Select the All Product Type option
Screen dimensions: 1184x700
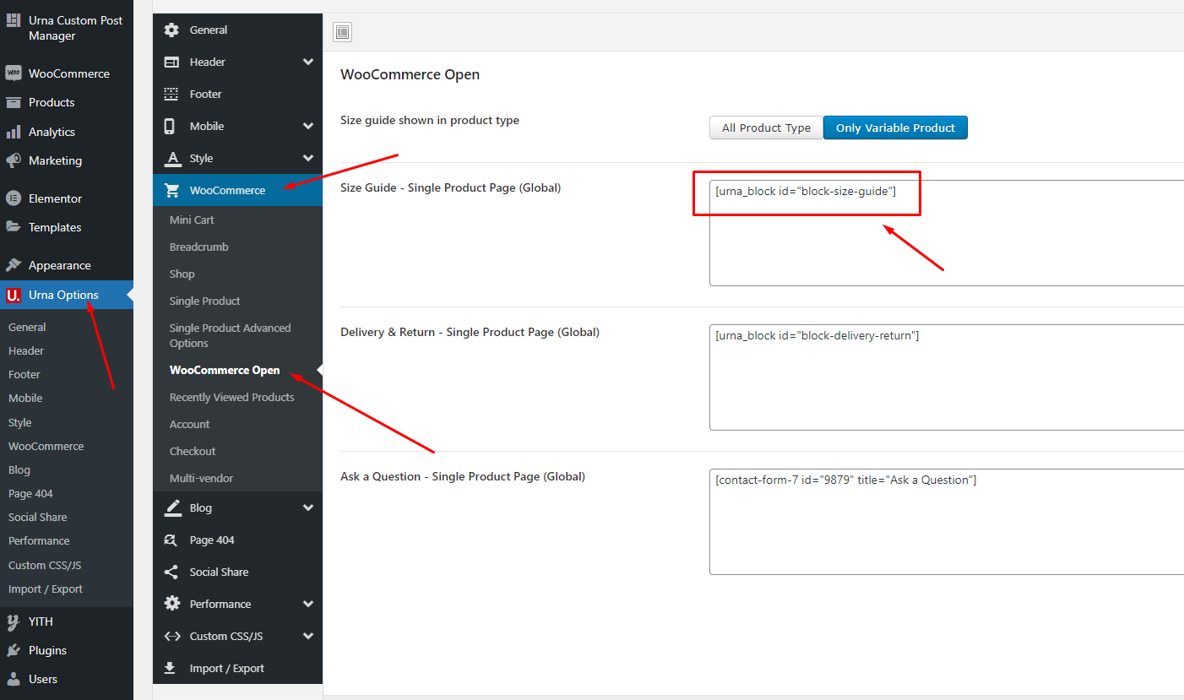coord(766,128)
